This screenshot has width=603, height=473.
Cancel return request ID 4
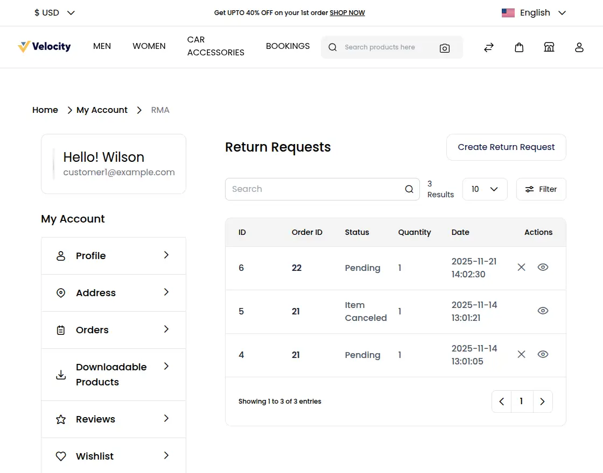point(521,354)
